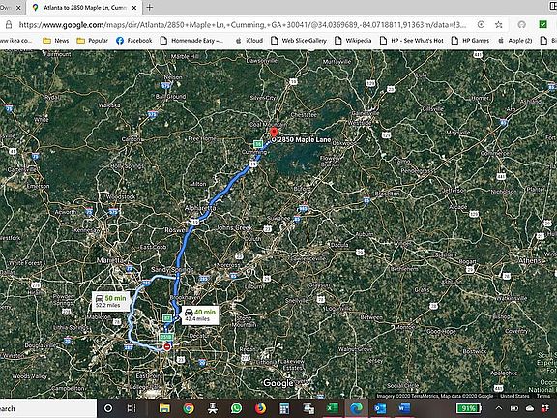
Task: Open the Popular bookmarks folder
Action: (x=93, y=41)
